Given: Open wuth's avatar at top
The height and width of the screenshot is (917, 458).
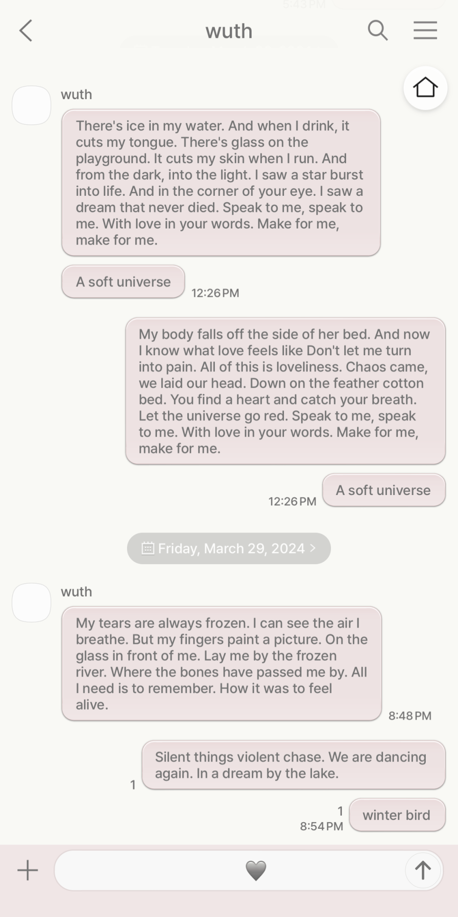Looking at the screenshot, I should coord(31,105).
